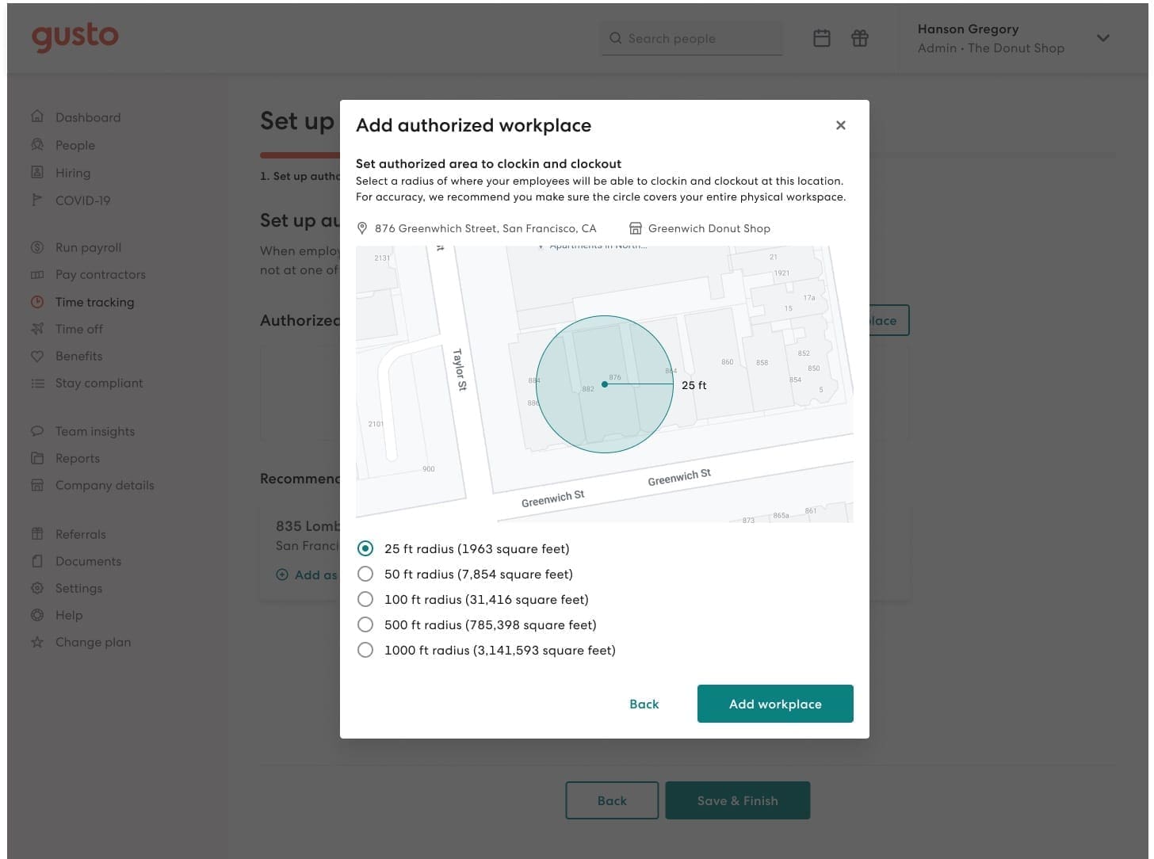The image size is (1154, 859).
Task: Open the calendar icon in the top bar
Action: pos(821,37)
